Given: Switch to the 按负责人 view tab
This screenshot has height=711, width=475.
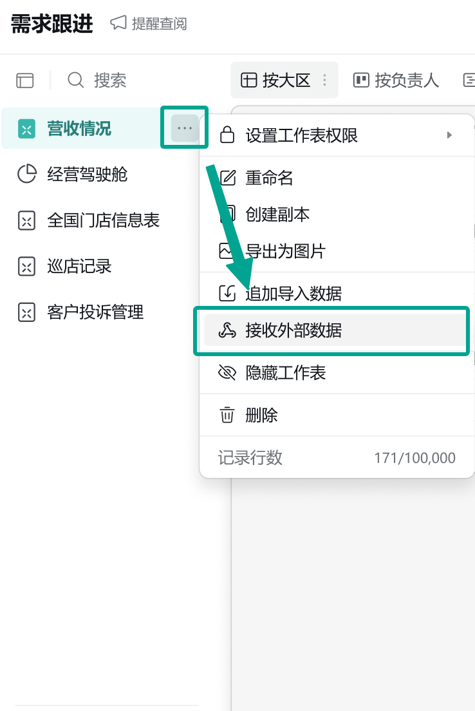Looking at the screenshot, I should pos(396,81).
